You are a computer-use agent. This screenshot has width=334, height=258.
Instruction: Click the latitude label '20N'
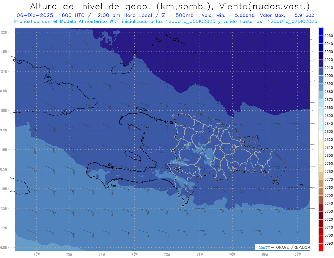point(4,110)
